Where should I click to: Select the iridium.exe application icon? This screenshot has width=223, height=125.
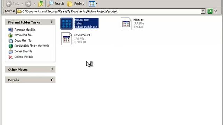[x=67, y=24]
